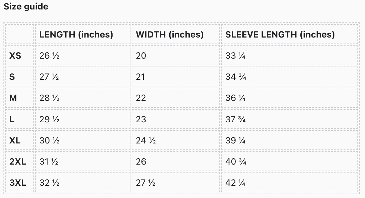Select the L size row label

coord(12,119)
